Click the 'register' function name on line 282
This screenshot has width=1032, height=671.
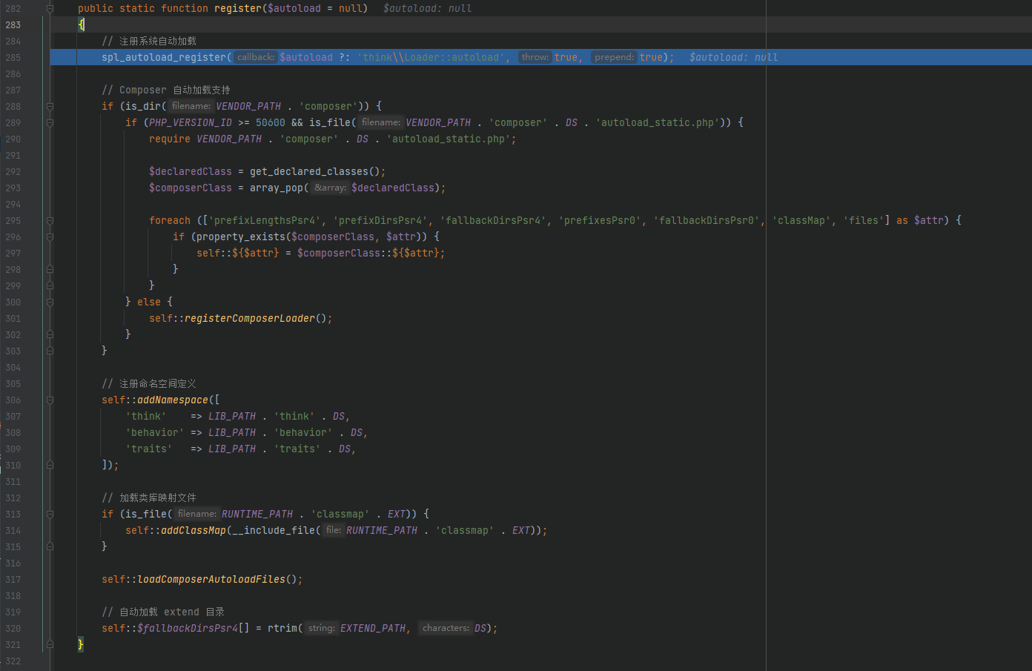238,8
